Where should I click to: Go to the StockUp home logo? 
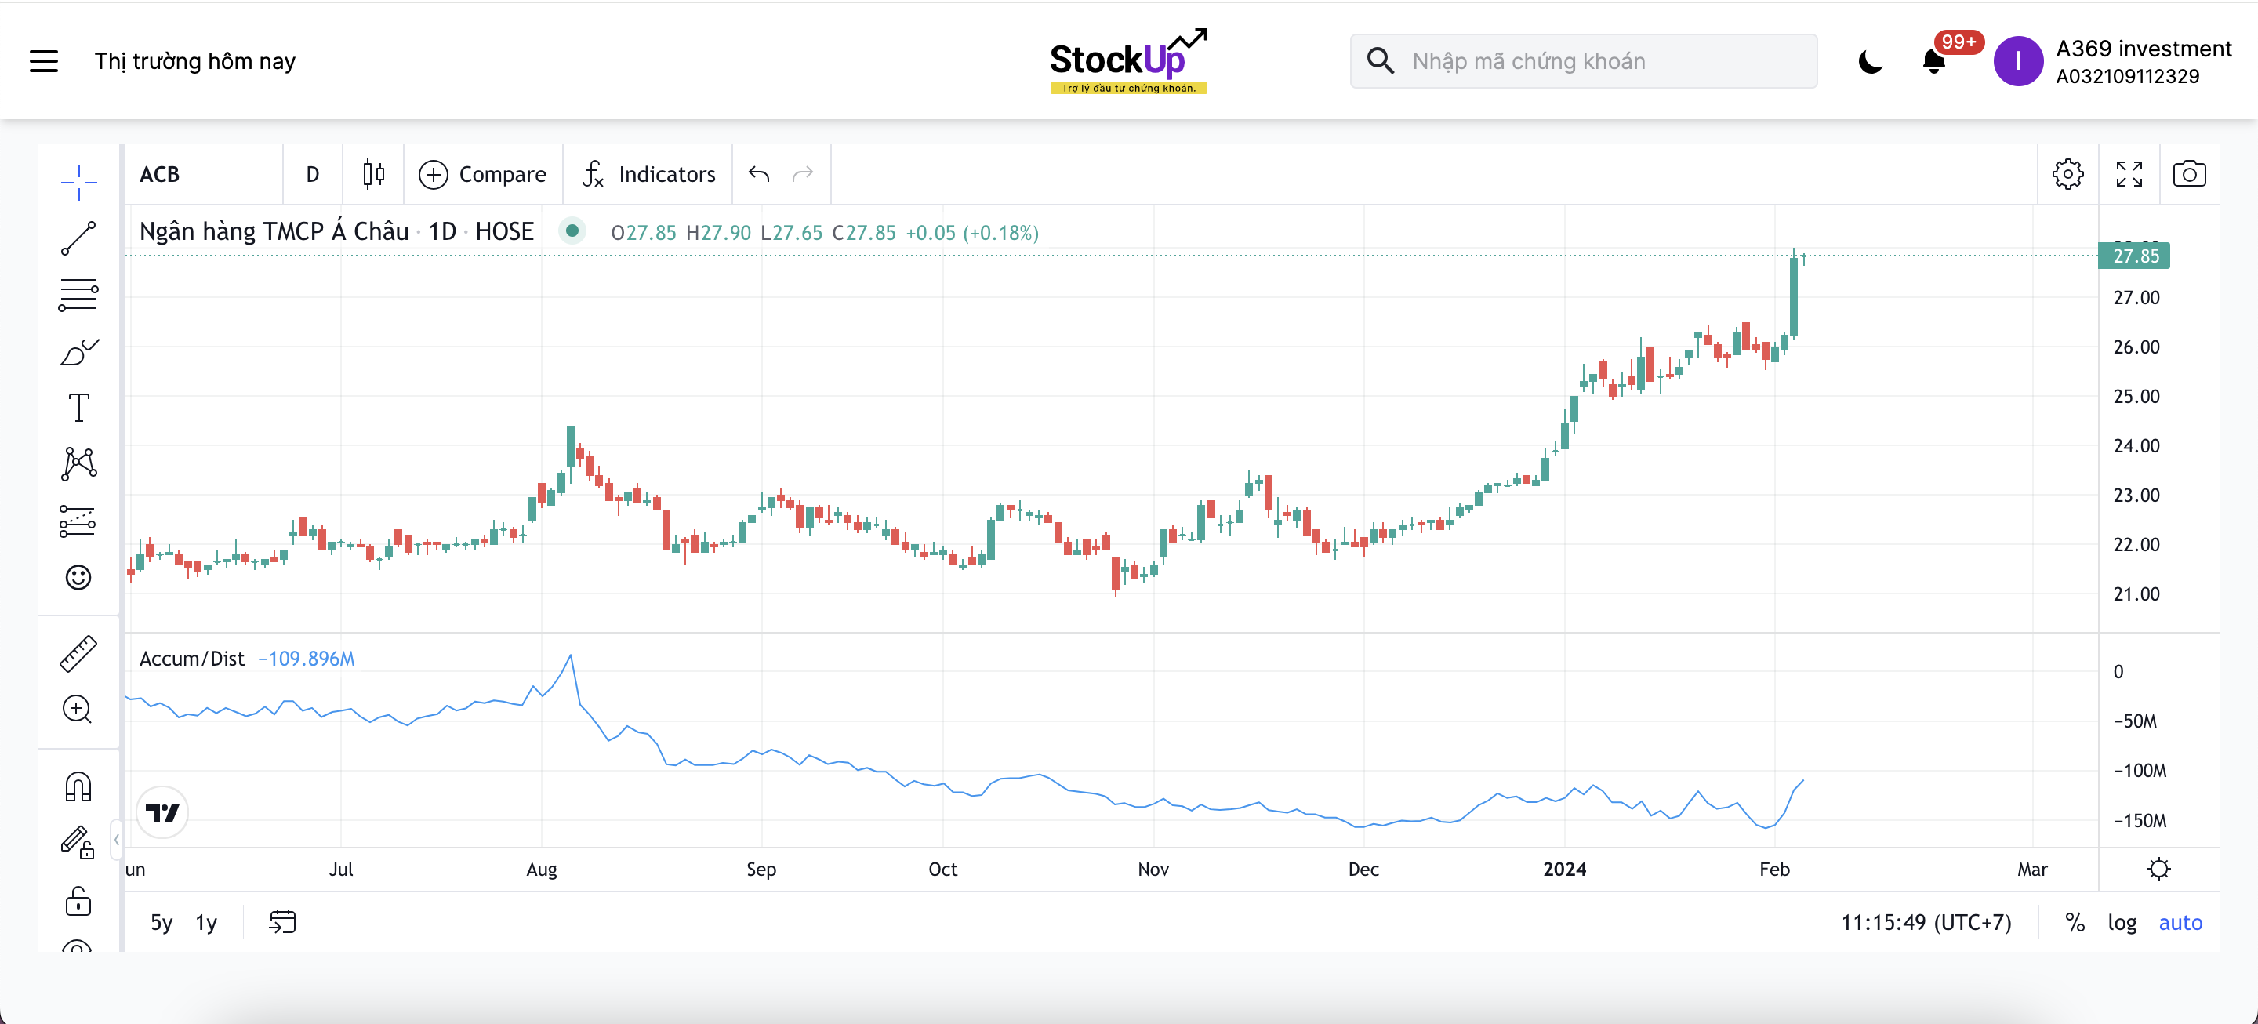click(1129, 61)
